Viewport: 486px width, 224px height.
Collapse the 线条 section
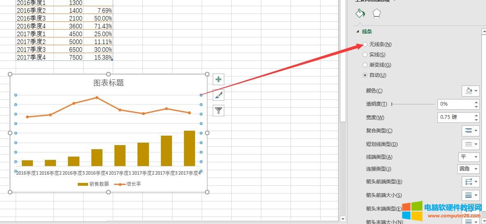pyautogui.click(x=358, y=32)
